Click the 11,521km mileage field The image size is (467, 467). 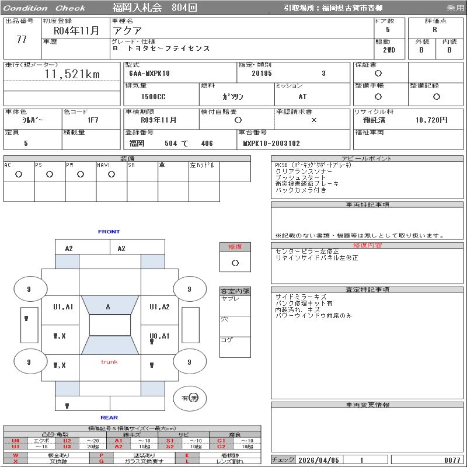[x=72, y=74]
